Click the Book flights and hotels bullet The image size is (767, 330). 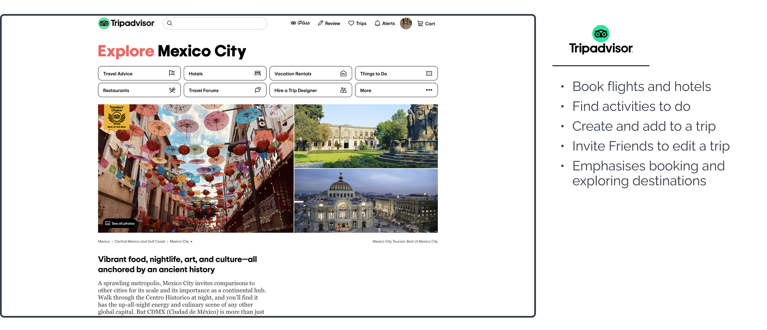click(642, 87)
